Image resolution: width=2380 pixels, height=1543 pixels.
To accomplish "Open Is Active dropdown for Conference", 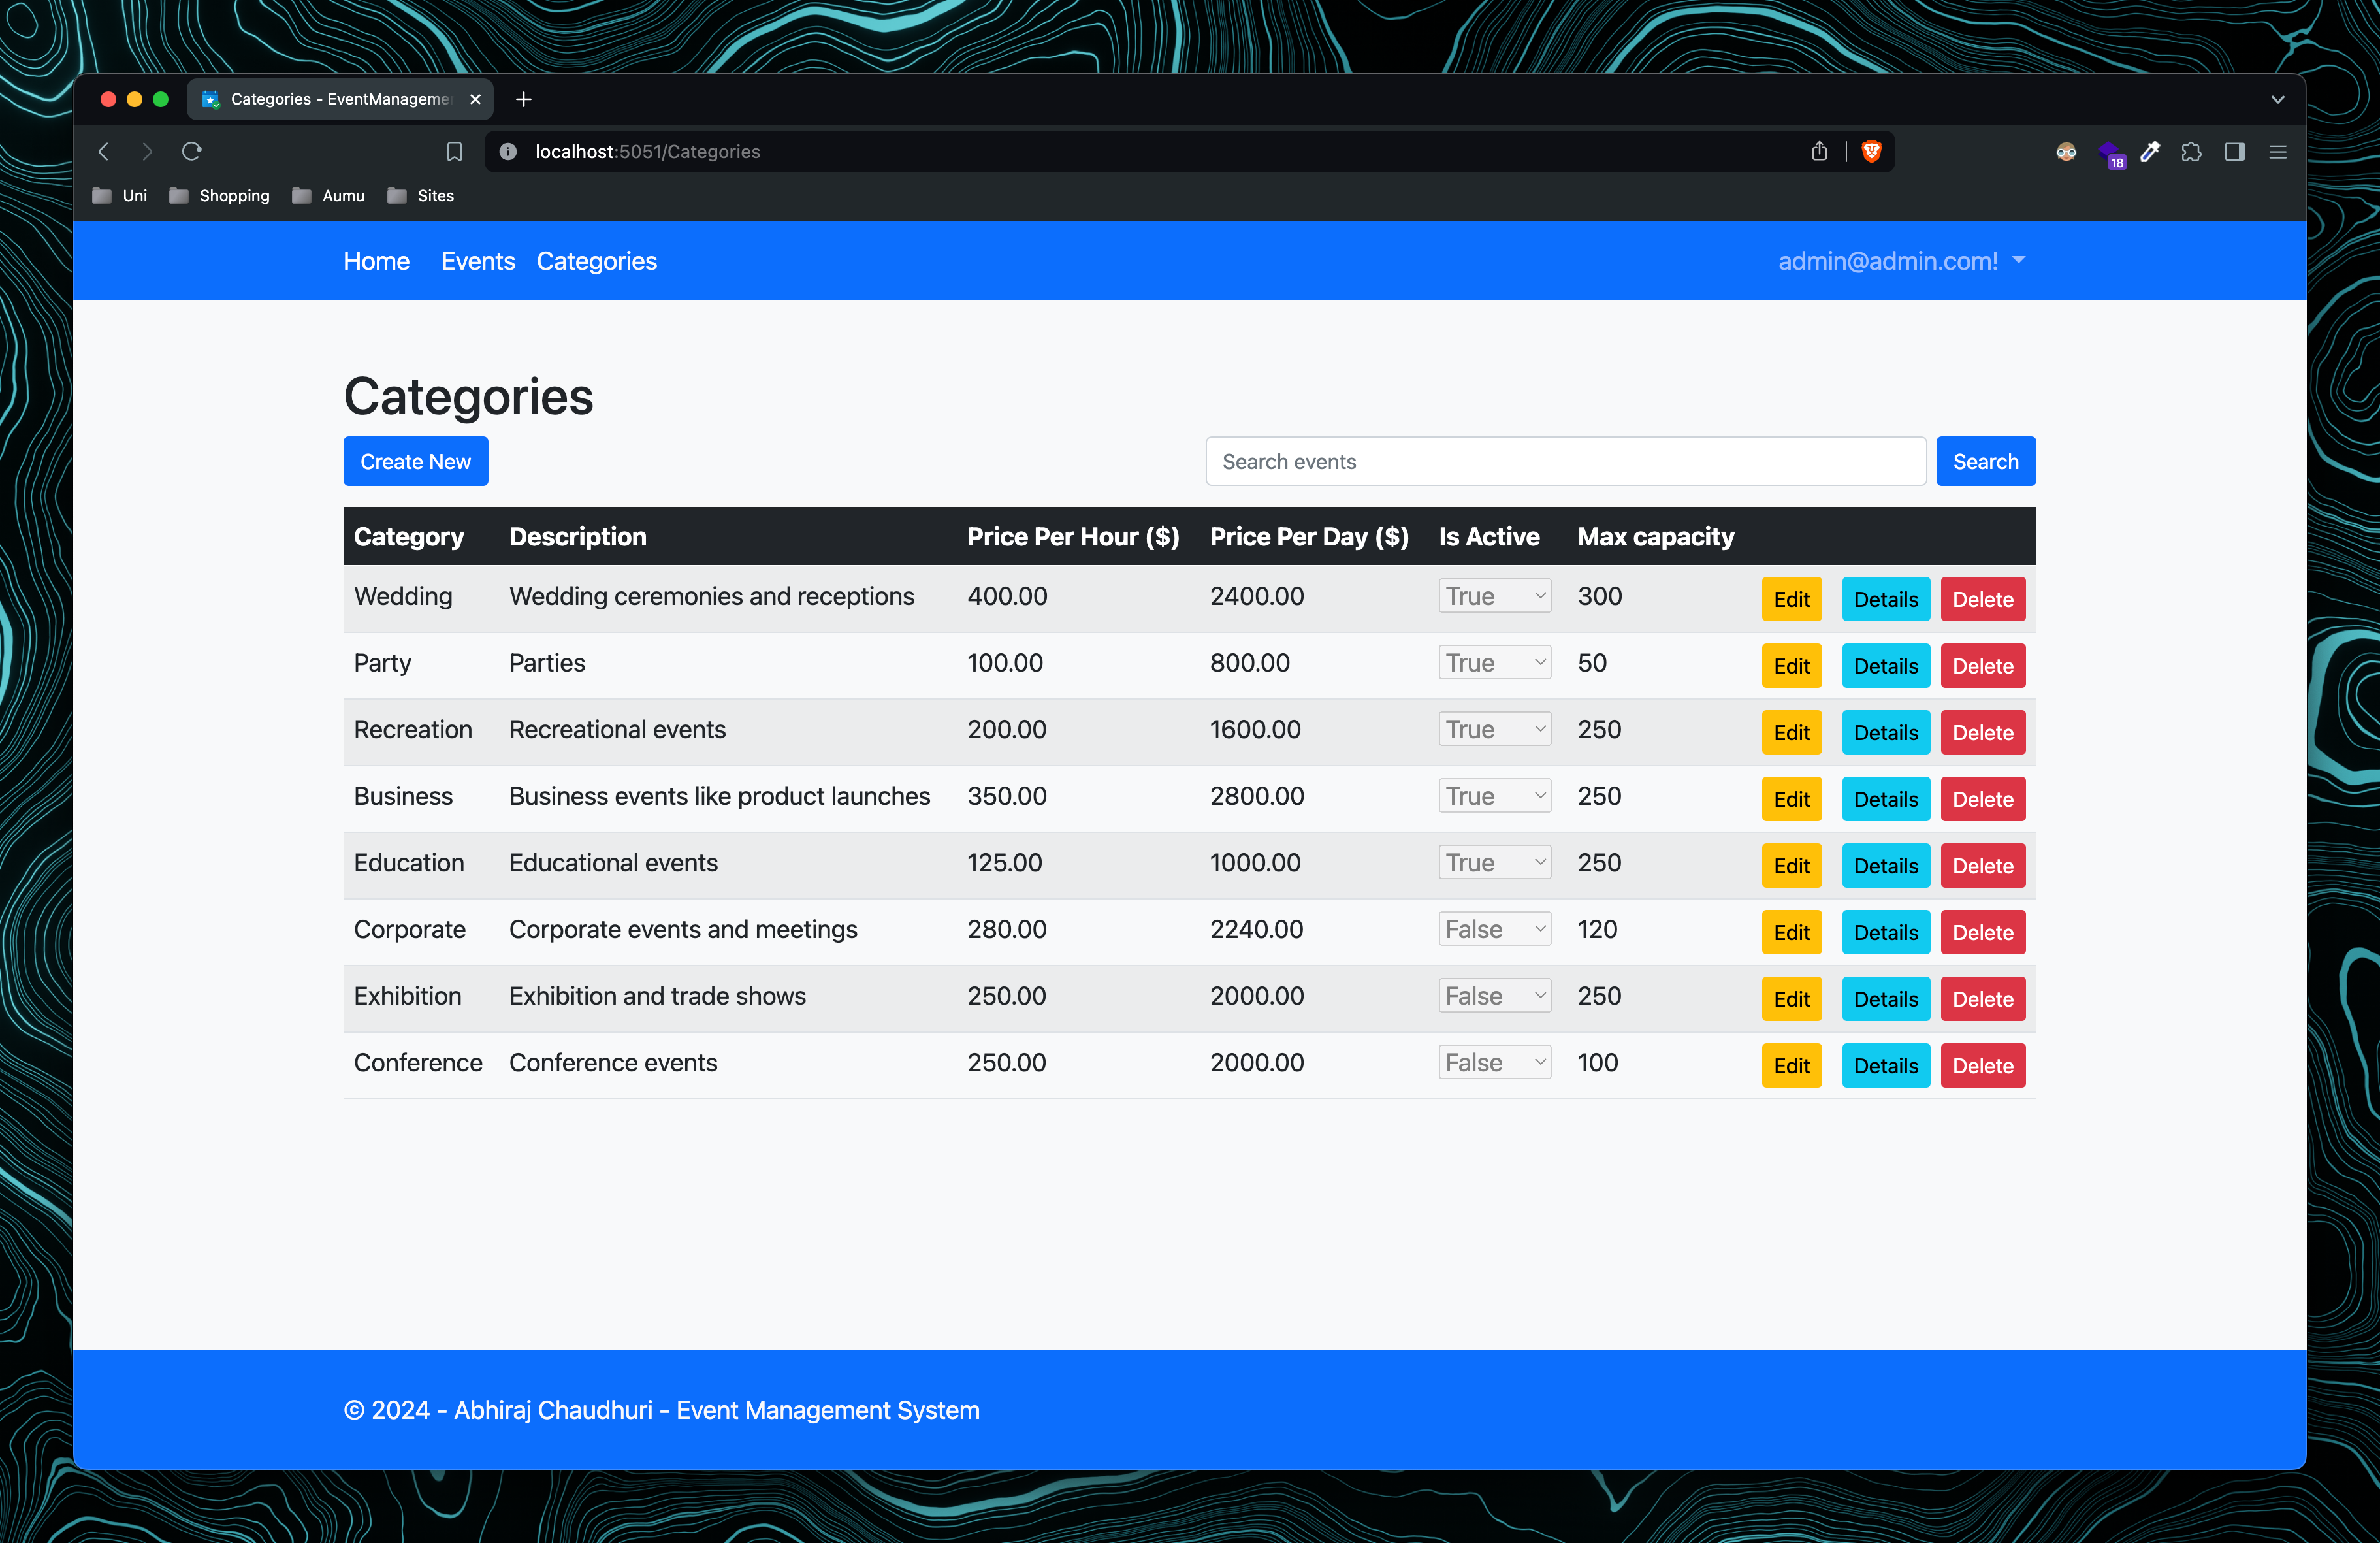I will tap(1494, 1062).
